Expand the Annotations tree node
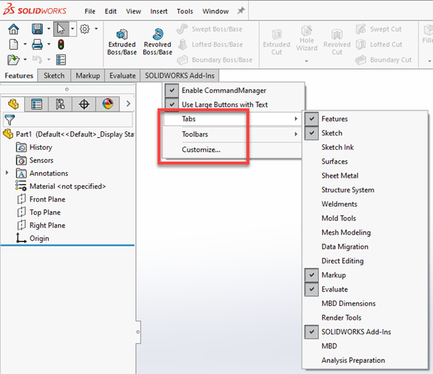This screenshot has width=433, height=374. click(7, 173)
